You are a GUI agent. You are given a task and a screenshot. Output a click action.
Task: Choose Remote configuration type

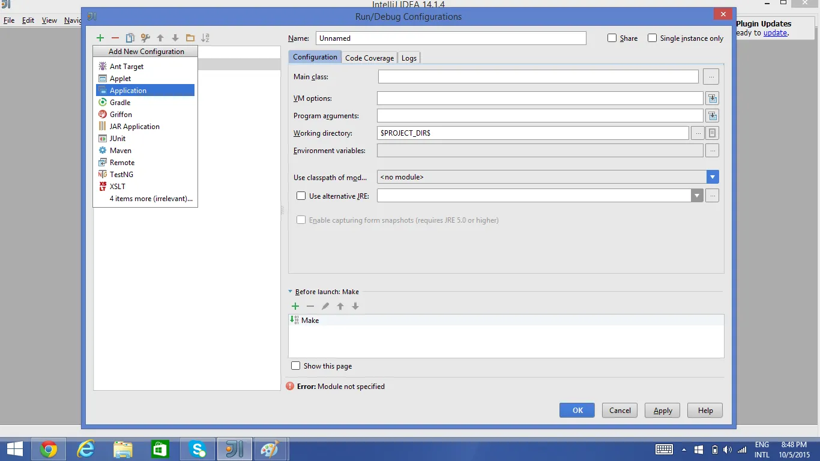coord(145,163)
